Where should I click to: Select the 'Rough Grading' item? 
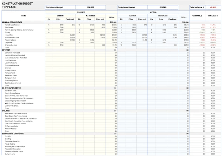(x=10, y=144)
